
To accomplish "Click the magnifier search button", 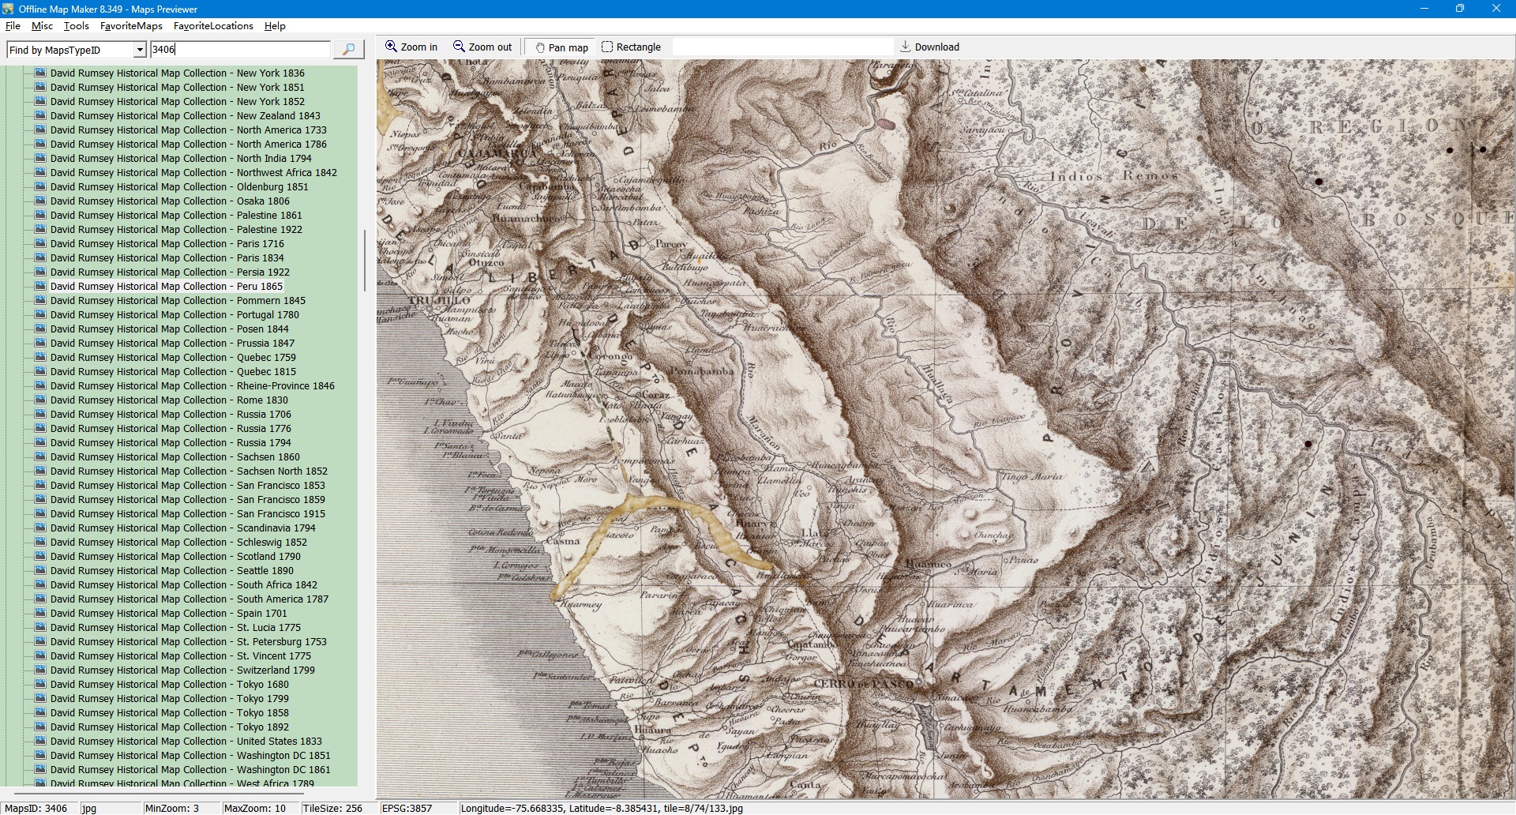I will pos(348,50).
